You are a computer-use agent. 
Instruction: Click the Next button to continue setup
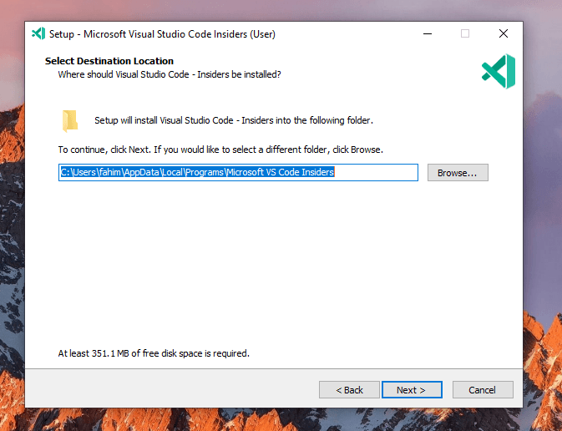pos(412,389)
